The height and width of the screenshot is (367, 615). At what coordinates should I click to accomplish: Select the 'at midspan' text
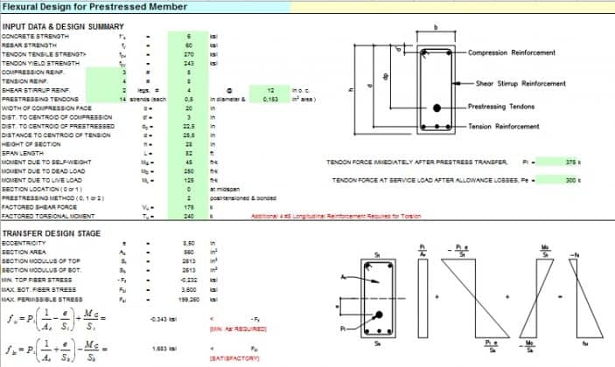point(225,189)
